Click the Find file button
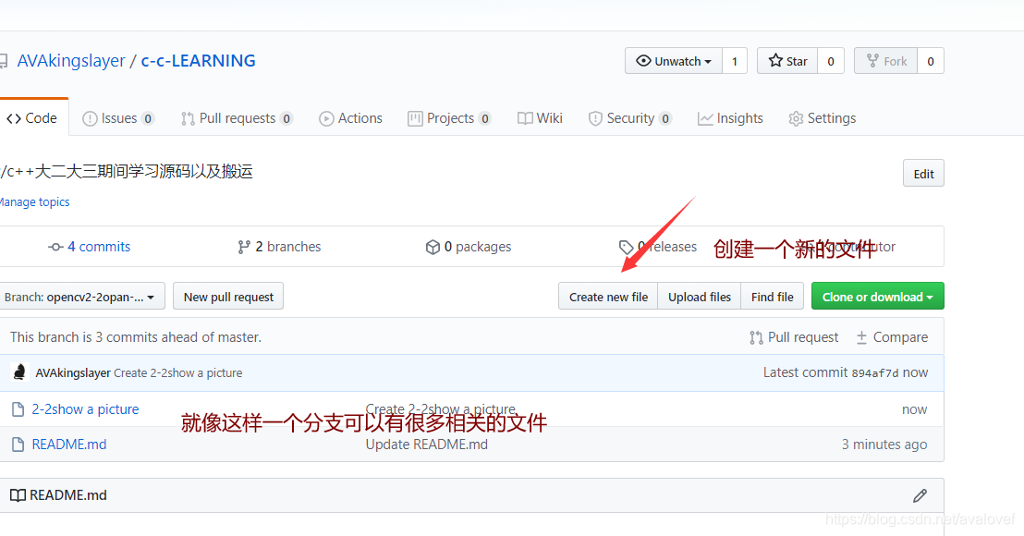The image size is (1024, 536). [772, 297]
